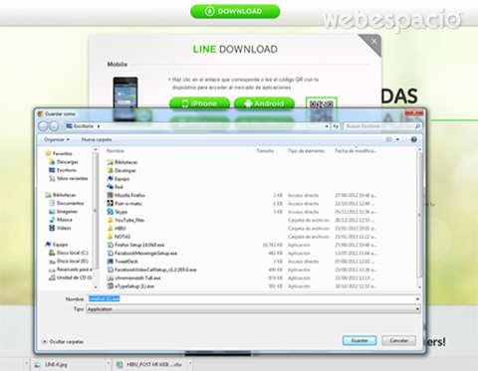The height and width of the screenshot is (371, 478).
Task: Select Bibliotecas folder in file list
Action: (122, 162)
